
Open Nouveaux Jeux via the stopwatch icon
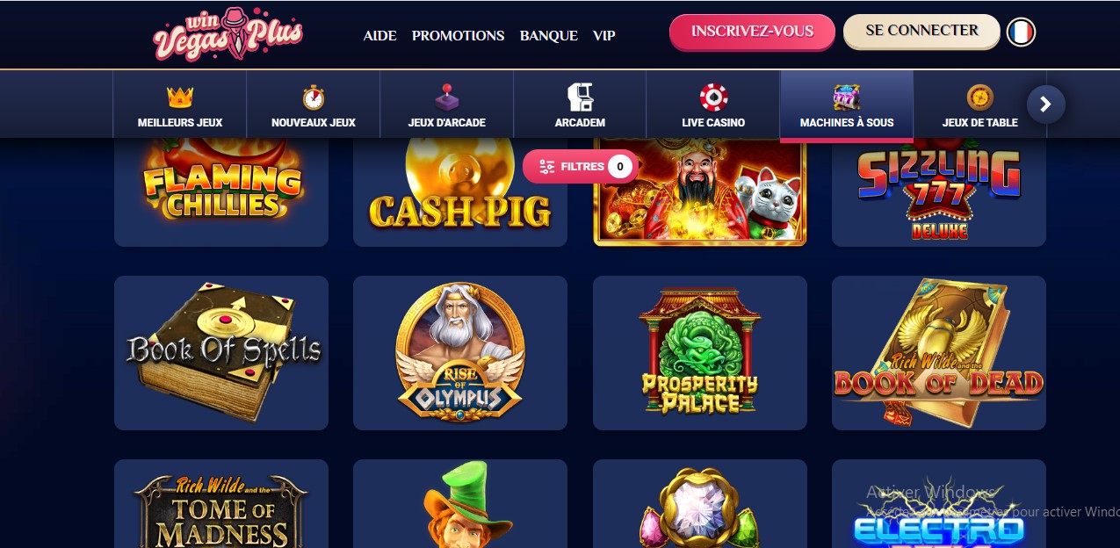coord(314,97)
